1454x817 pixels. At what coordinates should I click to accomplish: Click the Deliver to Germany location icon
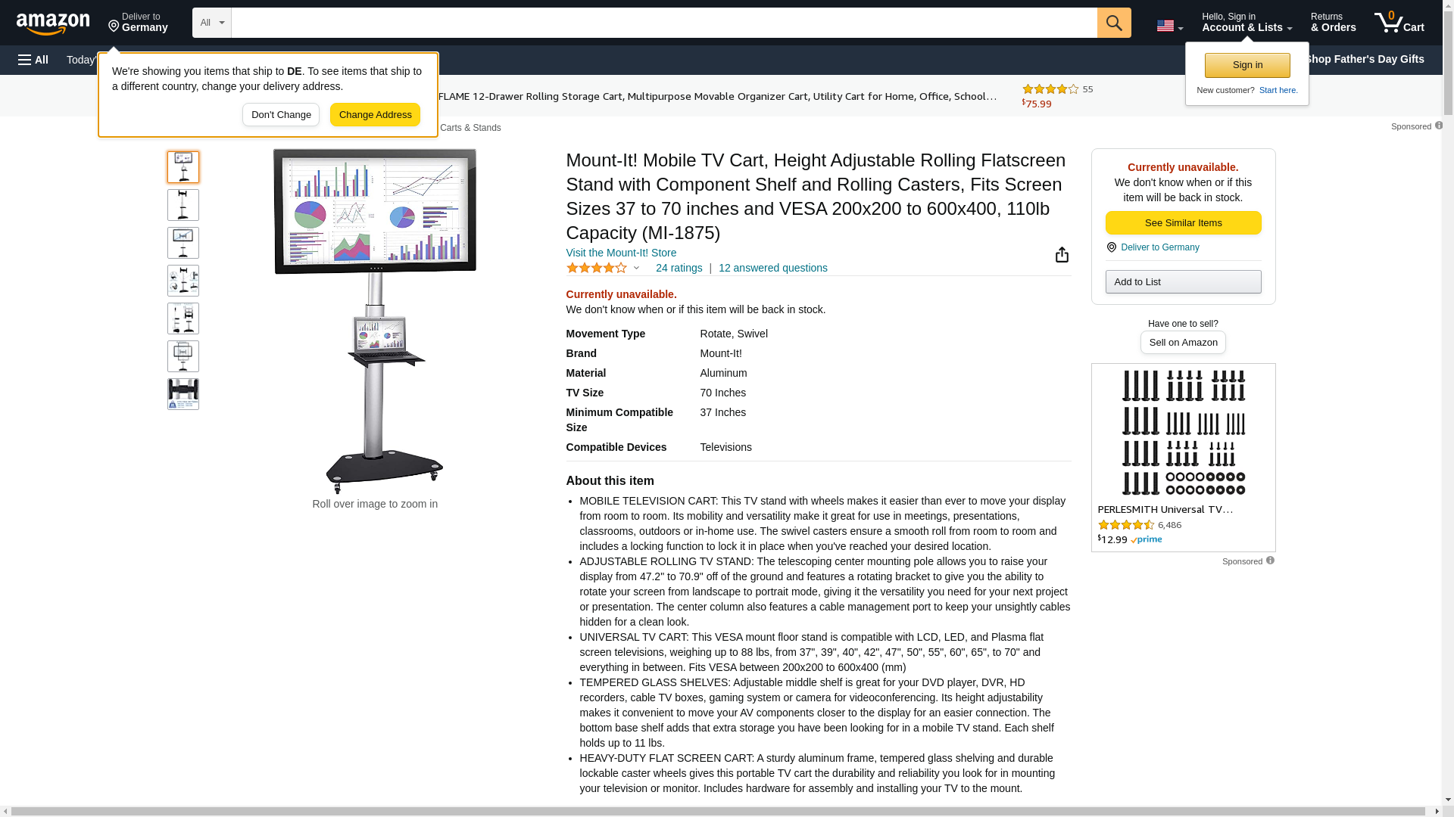(1111, 247)
